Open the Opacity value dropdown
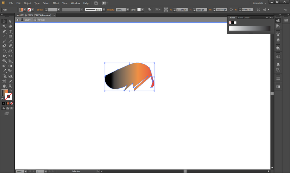 (128, 10)
